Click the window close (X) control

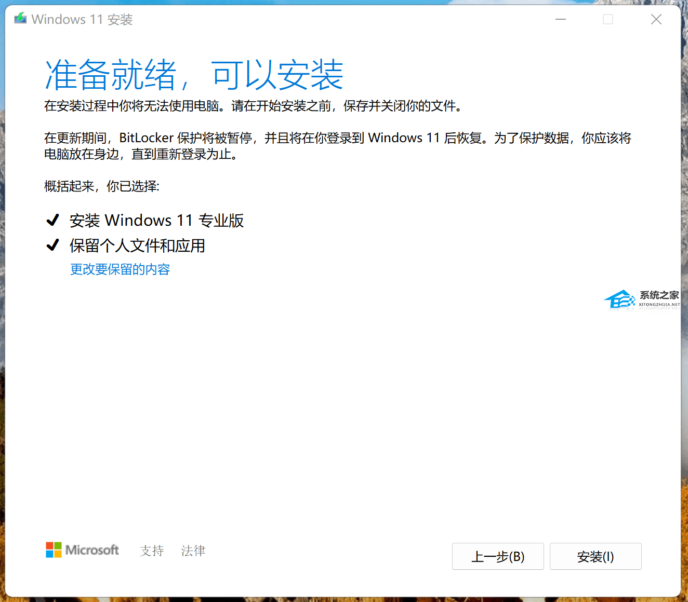[656, 19]
